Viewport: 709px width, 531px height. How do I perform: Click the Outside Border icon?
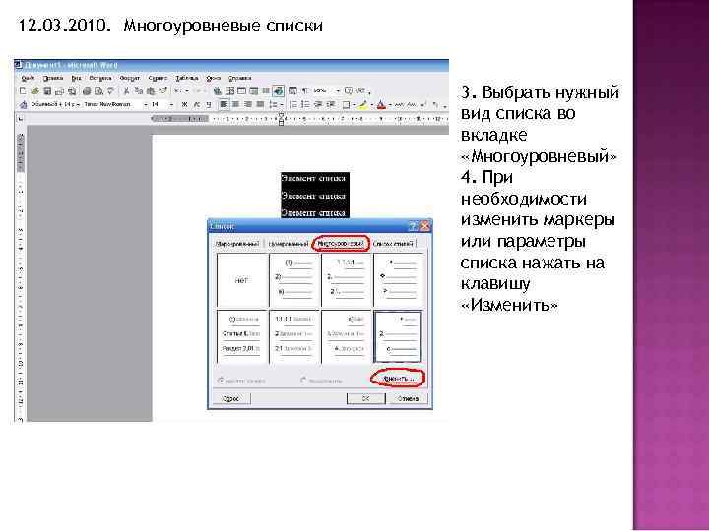pos(346,105)
